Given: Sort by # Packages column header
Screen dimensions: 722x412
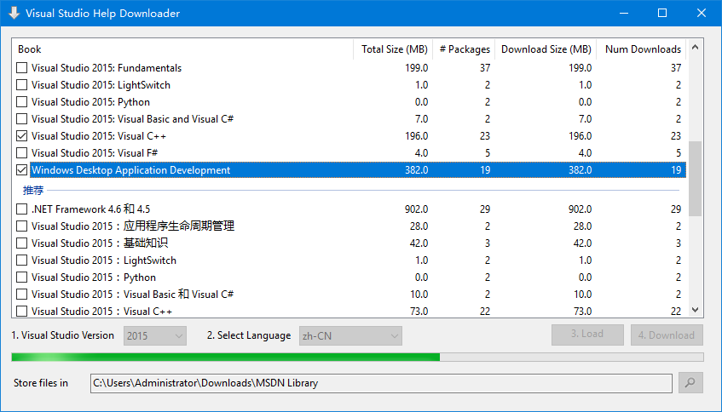Looking at the screenshot, I should point(464,49).
